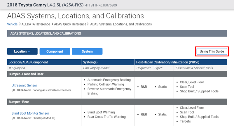The image size is (234, 126).
Task: Click the Targets entry in Blind Spot row
Action: click(x=185, y=121)
